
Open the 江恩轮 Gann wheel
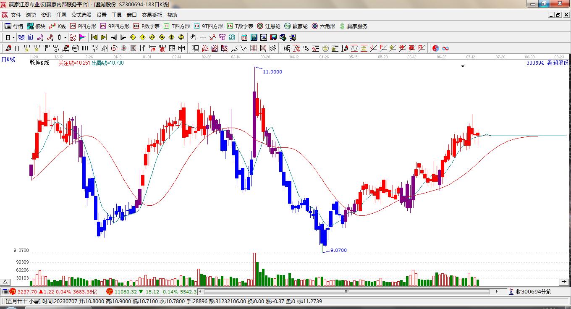[x=269, y=26]
